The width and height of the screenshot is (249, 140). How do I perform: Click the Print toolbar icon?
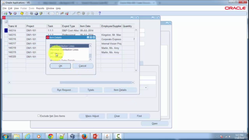click(x=36, y=13)
